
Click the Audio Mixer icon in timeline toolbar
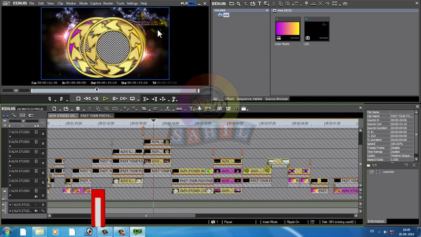tap(228, 109)
